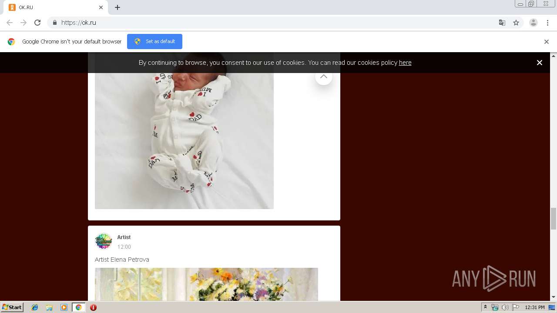Select the OK.RU browser tab
The width and height of the screenshot is (557, 313).
[56, 7]
